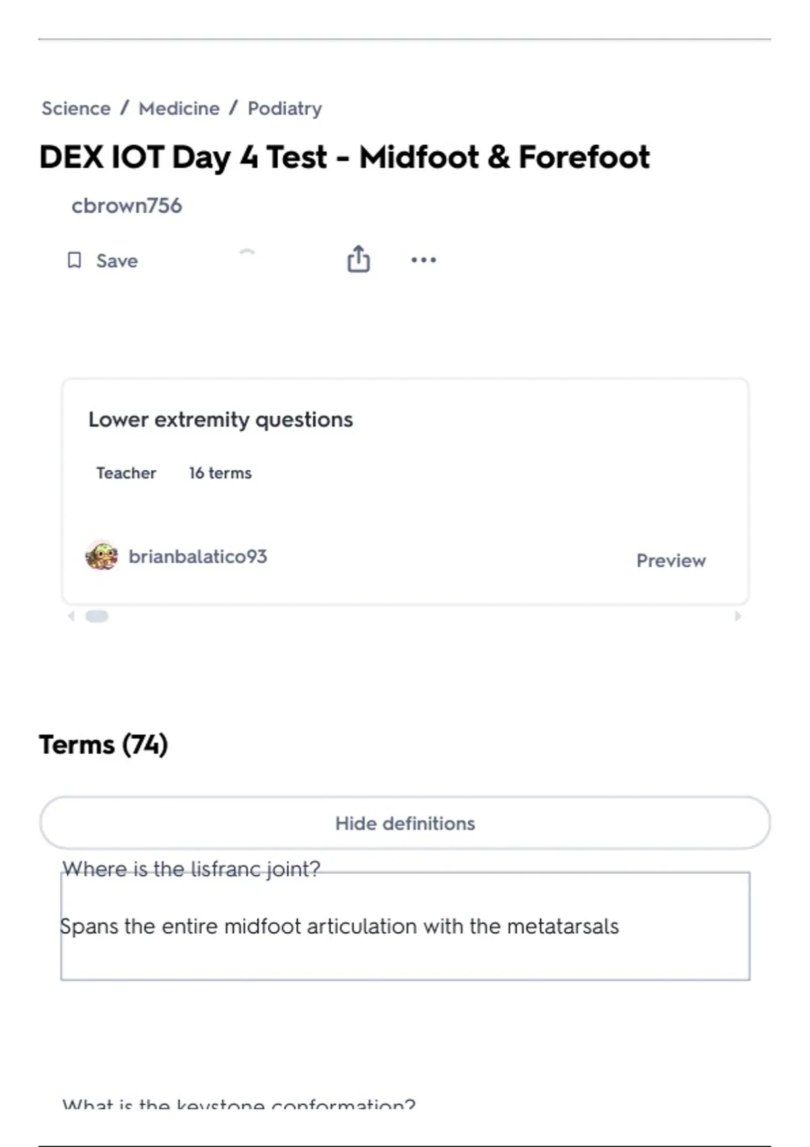
Task: Click the 16 terms label
Action: (x=220, y=473)
